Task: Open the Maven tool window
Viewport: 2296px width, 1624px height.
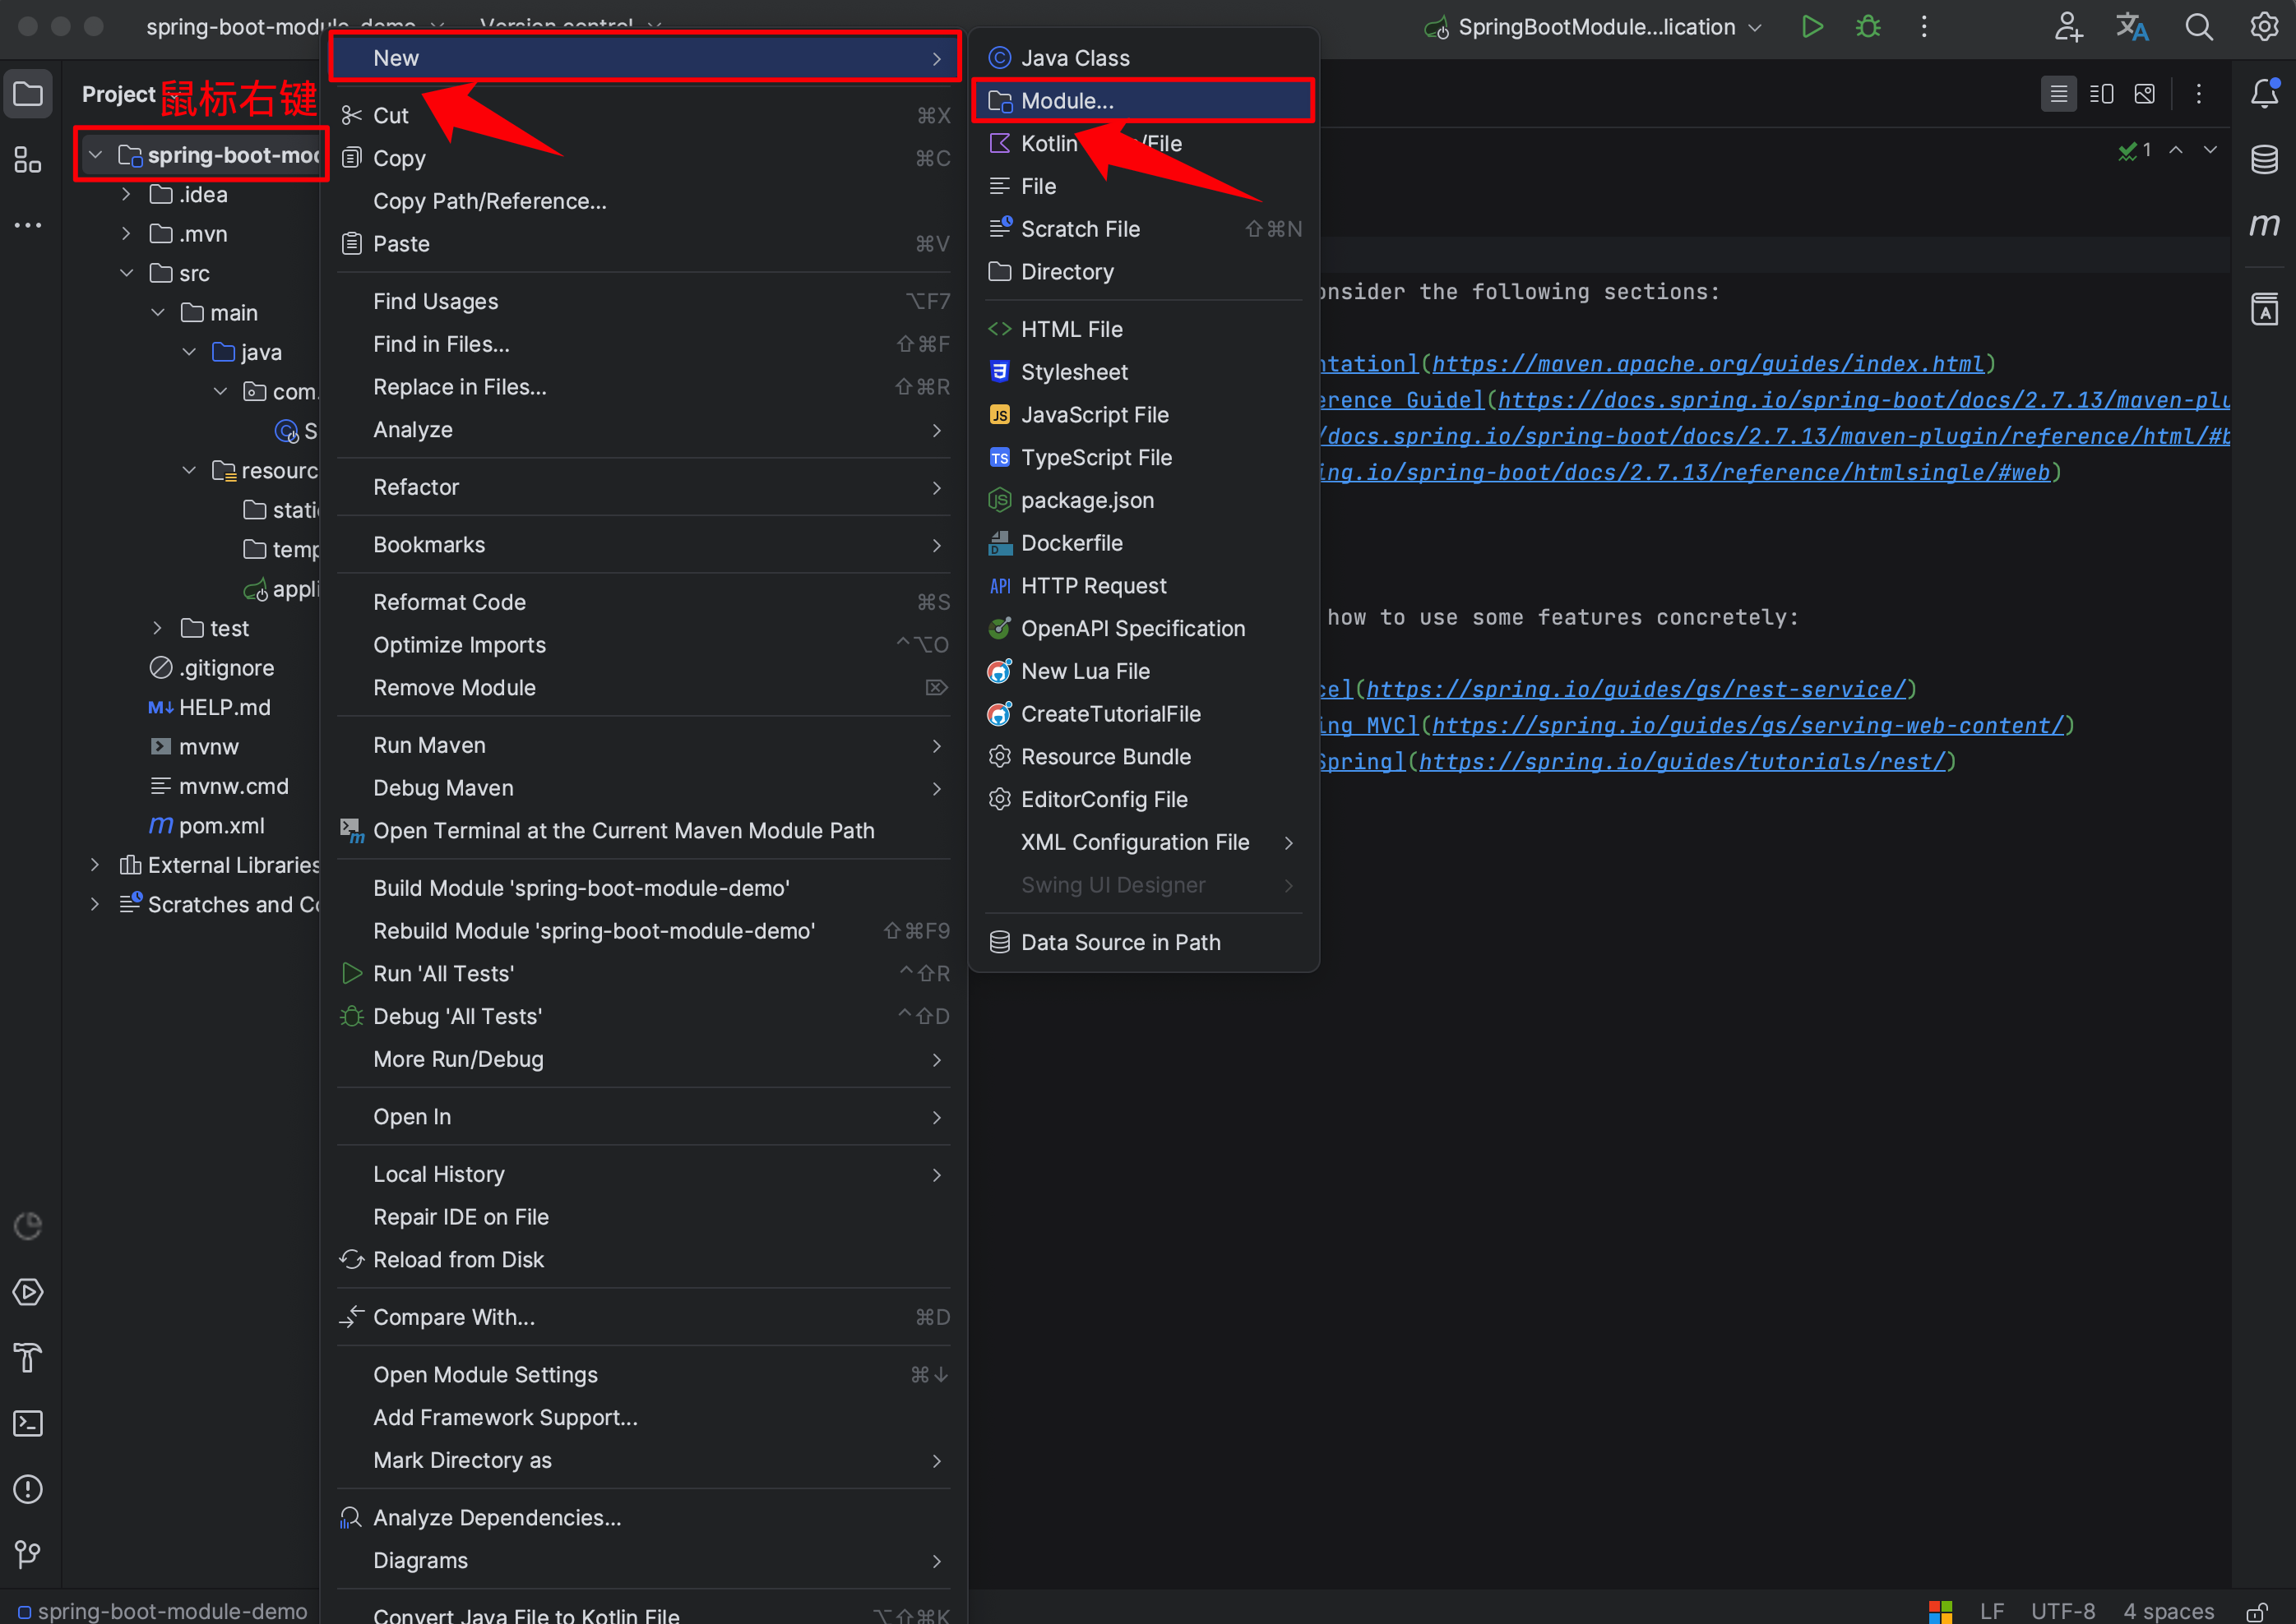Action: [x=2264, y=225]
